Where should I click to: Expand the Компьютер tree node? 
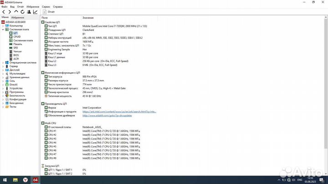tap(3, 25)
